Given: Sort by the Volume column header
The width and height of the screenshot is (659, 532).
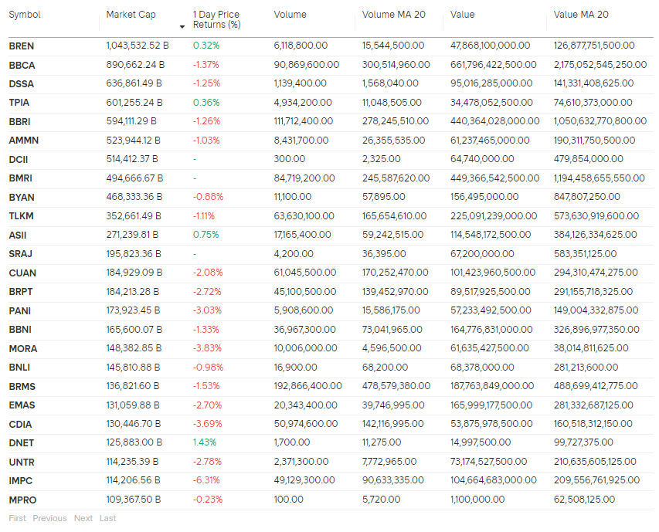Looking at the screenshot, I should (290, 15).
